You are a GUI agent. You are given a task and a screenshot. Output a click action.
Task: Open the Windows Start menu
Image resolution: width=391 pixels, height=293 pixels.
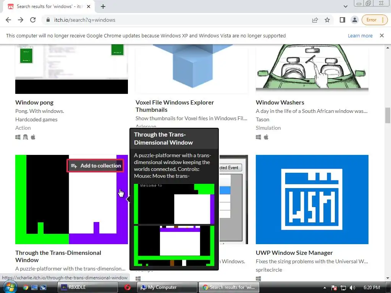pyautogui.click(x=10, y=287)
